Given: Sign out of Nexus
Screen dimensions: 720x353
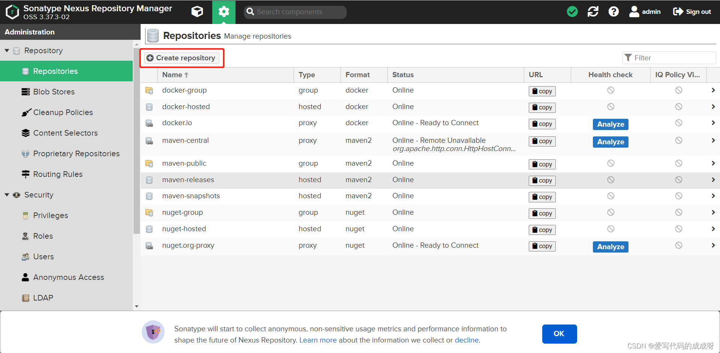Looking at the screenshot, I should (x=692, y=12).
